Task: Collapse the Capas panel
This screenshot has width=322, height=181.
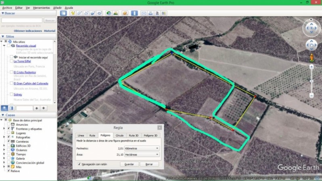Action: tap(3, 115)
